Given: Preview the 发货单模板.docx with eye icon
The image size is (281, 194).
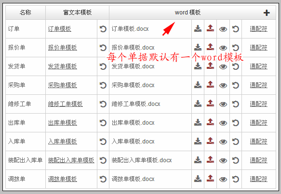Looking at the screenshot, I should pos(223,67).
